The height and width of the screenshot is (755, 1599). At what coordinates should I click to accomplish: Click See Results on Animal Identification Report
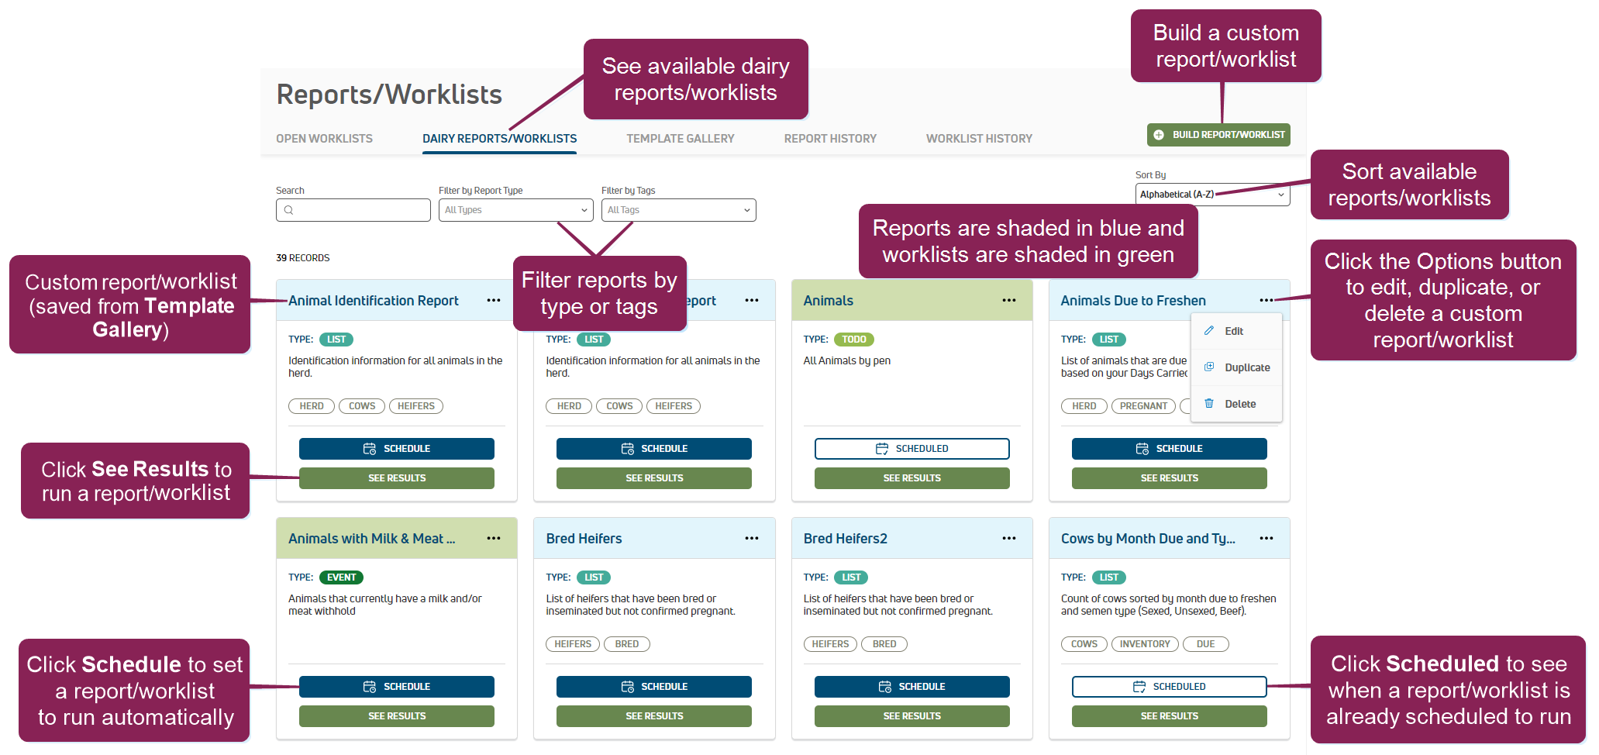point(397,478)
